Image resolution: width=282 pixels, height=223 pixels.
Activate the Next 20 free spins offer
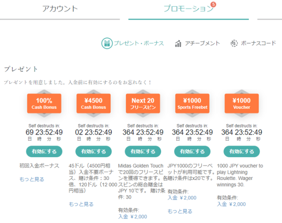click(x=143, y=152)
